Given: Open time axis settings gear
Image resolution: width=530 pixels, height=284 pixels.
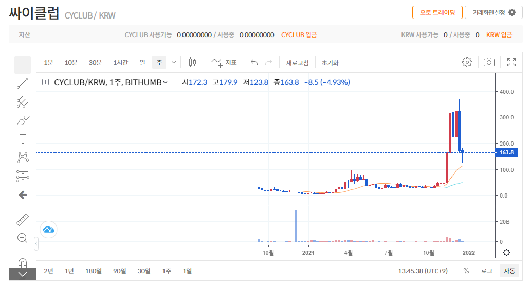Looking at the screenshot, I should pyautogui.click(x=506, y=252).
